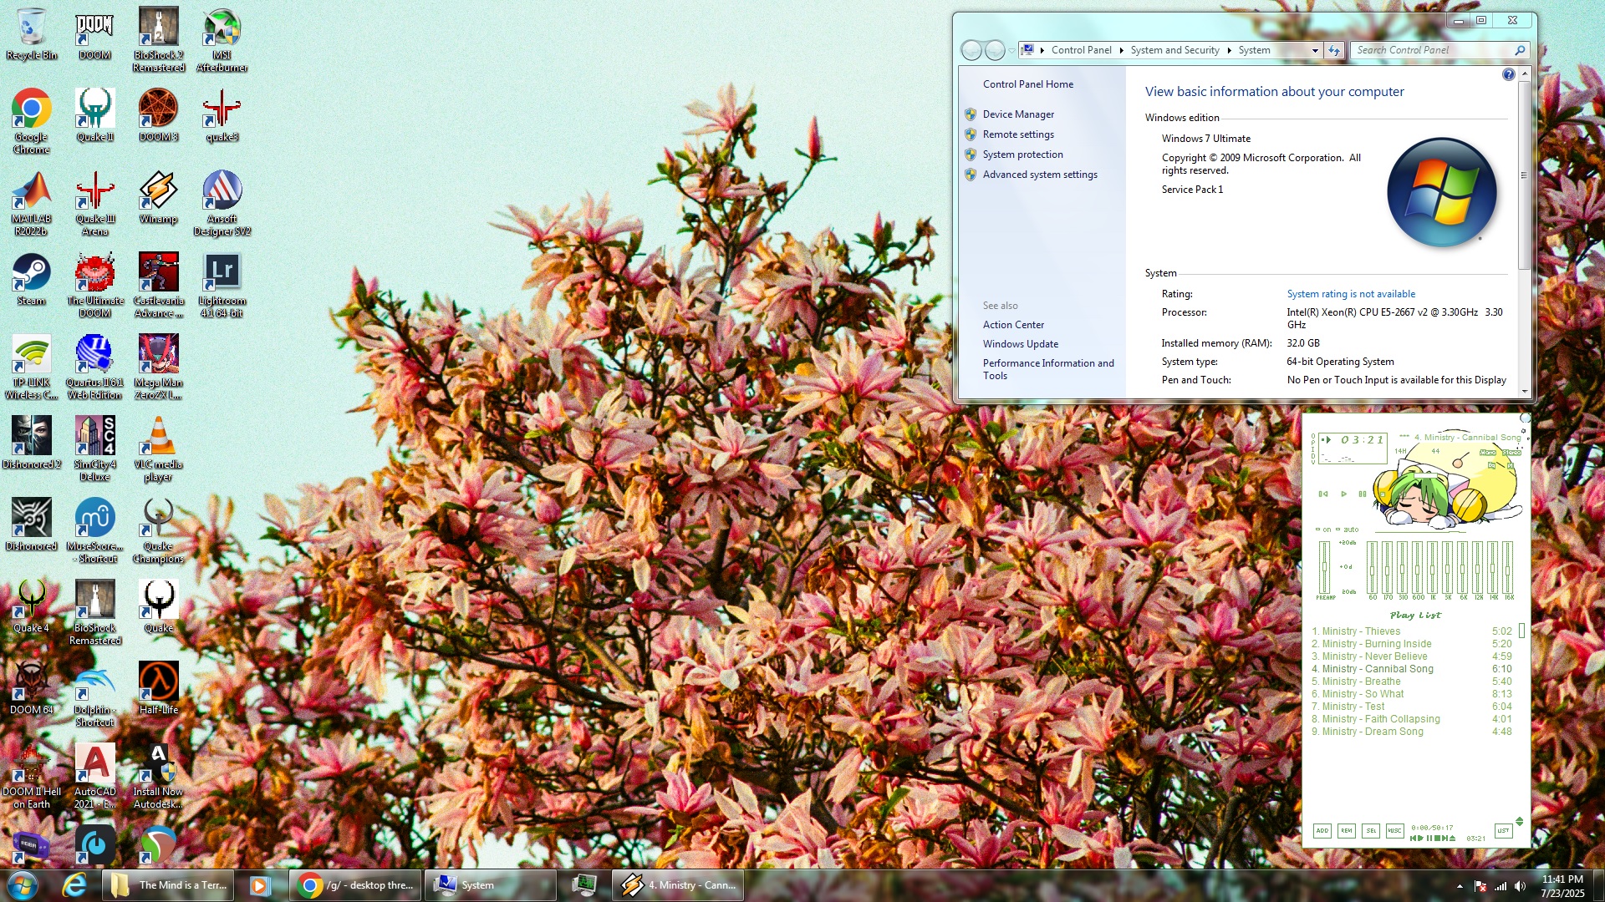Select the MATLAB R2022b desktop icon

click(32, 203)
